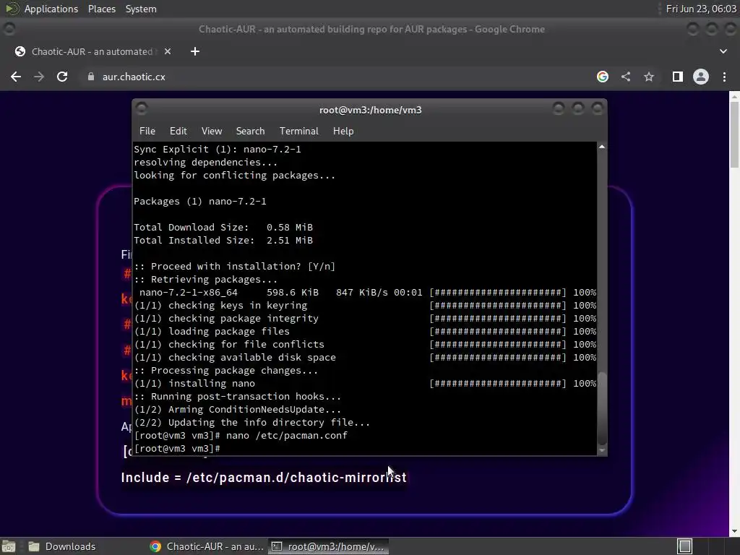Click the Google icon in the address bar
Viewport: 740px width, 555px height.
coord(602,77)
